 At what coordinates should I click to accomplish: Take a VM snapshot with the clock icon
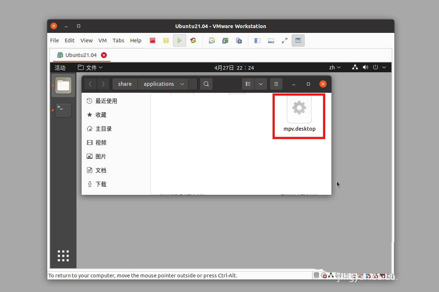click(212, 41)
